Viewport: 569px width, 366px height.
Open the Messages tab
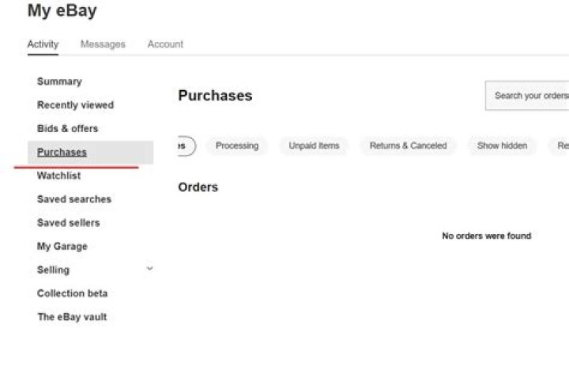(103, 44)
